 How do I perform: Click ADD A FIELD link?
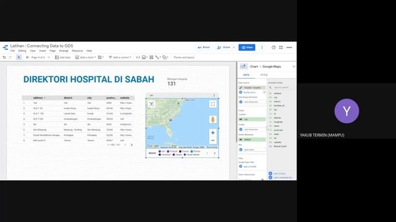coord(277,174)
